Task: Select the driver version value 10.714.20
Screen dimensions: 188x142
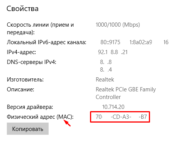Action: pyautogui.click(x=113, y=107)
